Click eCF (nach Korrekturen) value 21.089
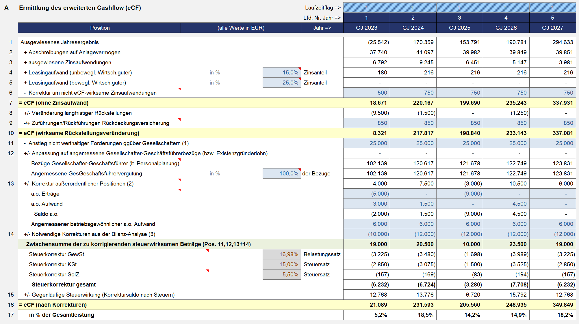 click(366, 305)
